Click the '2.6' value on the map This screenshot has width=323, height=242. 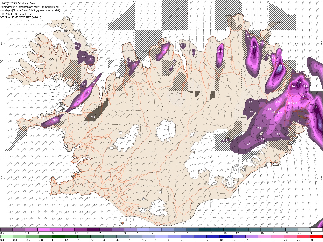point(315,108)
